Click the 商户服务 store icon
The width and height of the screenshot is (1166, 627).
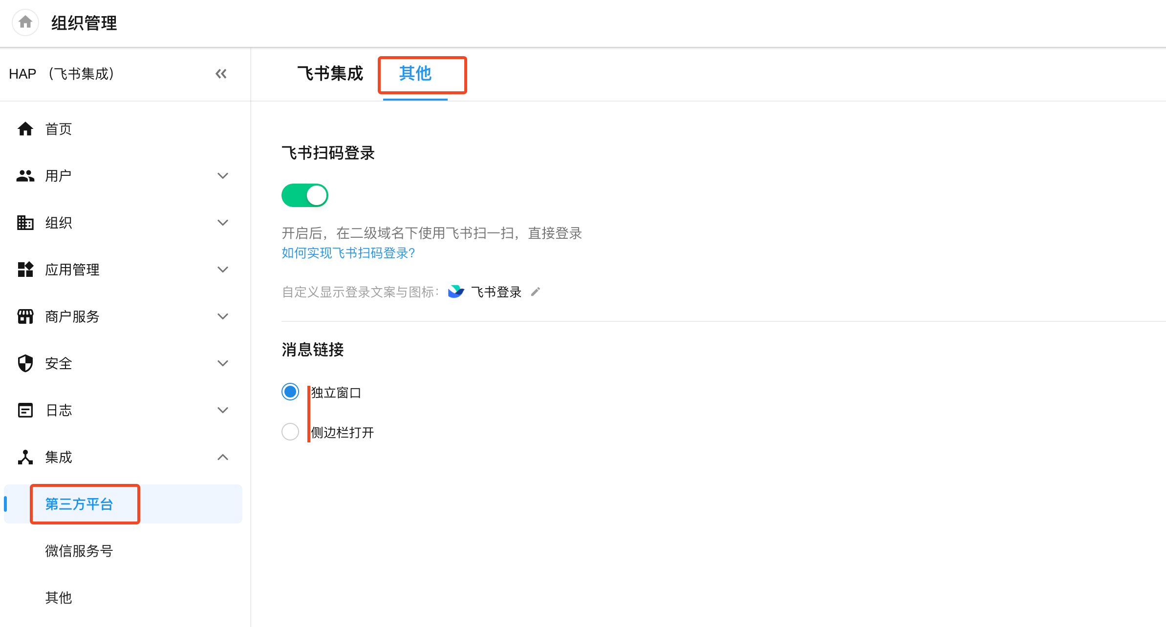25,316
